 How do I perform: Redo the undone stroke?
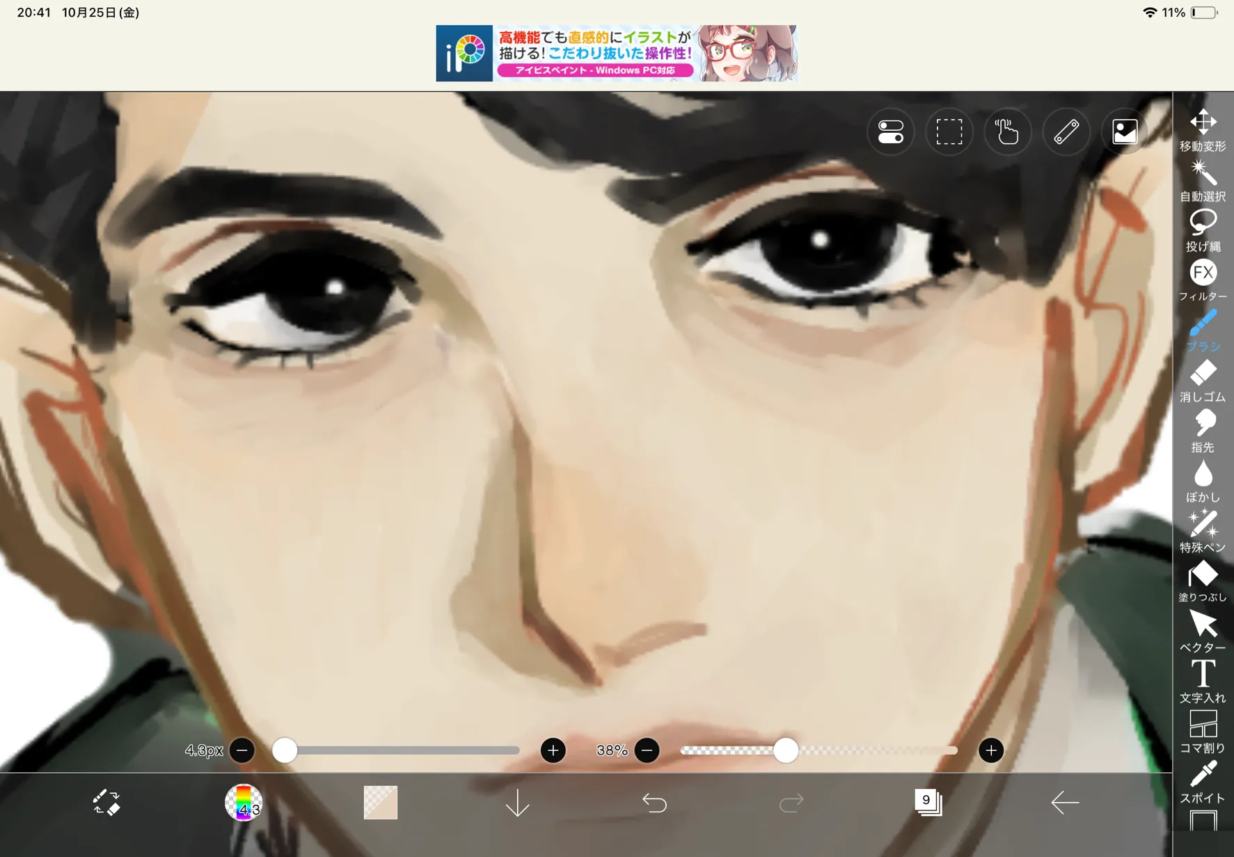pos(791,803)
